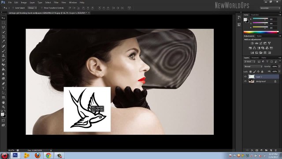282x159 pixels.
Task: Select the Horizontal Type tool
Action: coord(4,88)
